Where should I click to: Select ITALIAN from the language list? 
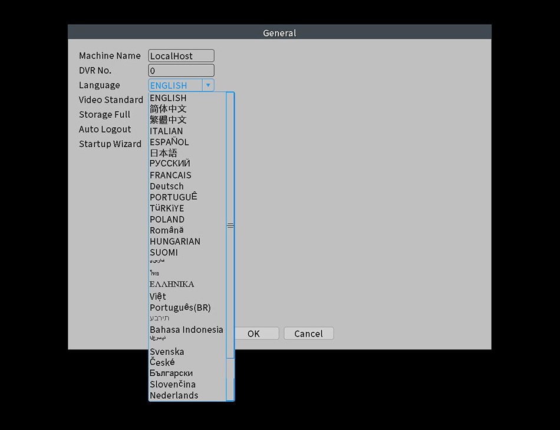tap(166, 131)
